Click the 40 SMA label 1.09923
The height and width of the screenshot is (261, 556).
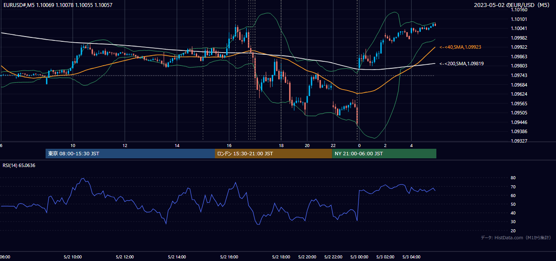pos(460,47)
